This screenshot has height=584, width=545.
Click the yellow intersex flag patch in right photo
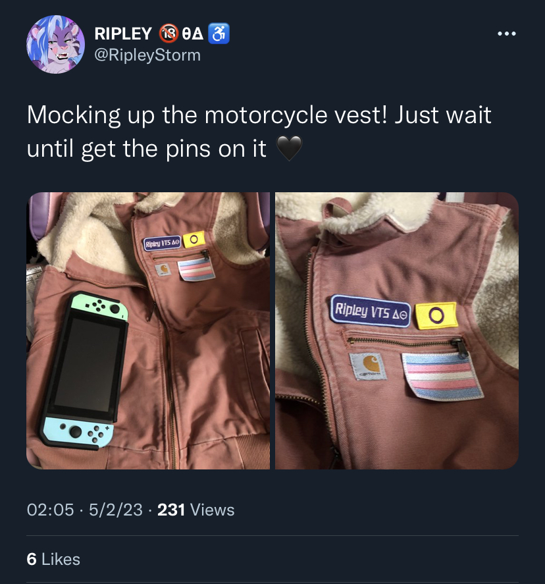pyautogui.click(x=436, y=316)
